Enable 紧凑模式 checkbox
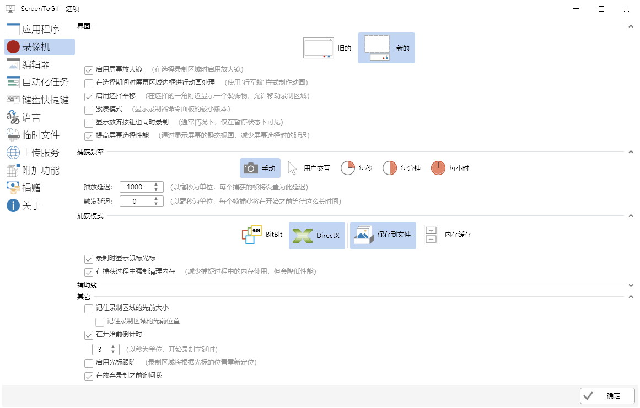640x408 pixels. pos(89,110)
